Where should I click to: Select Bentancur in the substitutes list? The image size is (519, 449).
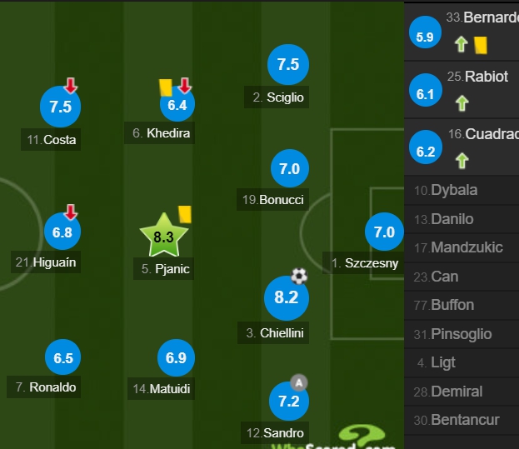tap(462, 420)
